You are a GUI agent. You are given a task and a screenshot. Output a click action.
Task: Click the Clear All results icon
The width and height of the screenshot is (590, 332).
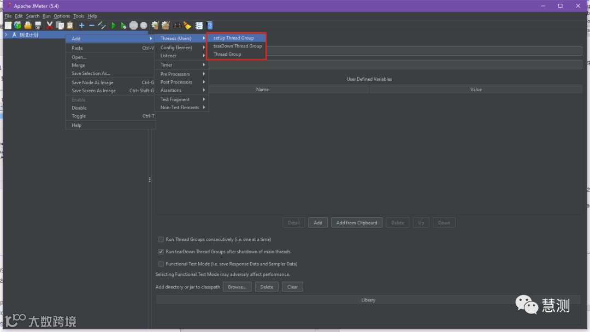(x=166, y=26)
